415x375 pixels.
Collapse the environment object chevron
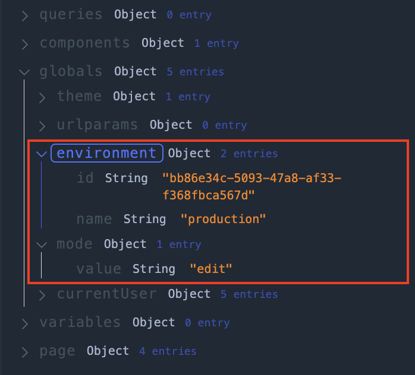[42, 154]
